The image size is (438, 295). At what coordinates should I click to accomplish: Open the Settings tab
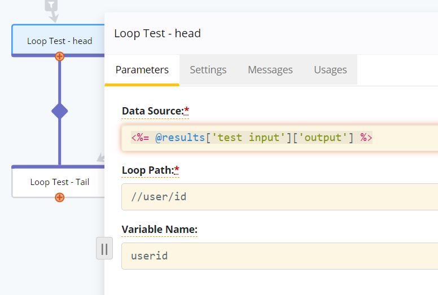click(208, 70)
